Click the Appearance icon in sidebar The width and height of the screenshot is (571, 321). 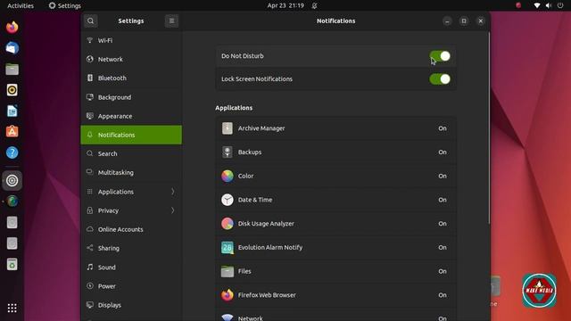click(90, 116)
